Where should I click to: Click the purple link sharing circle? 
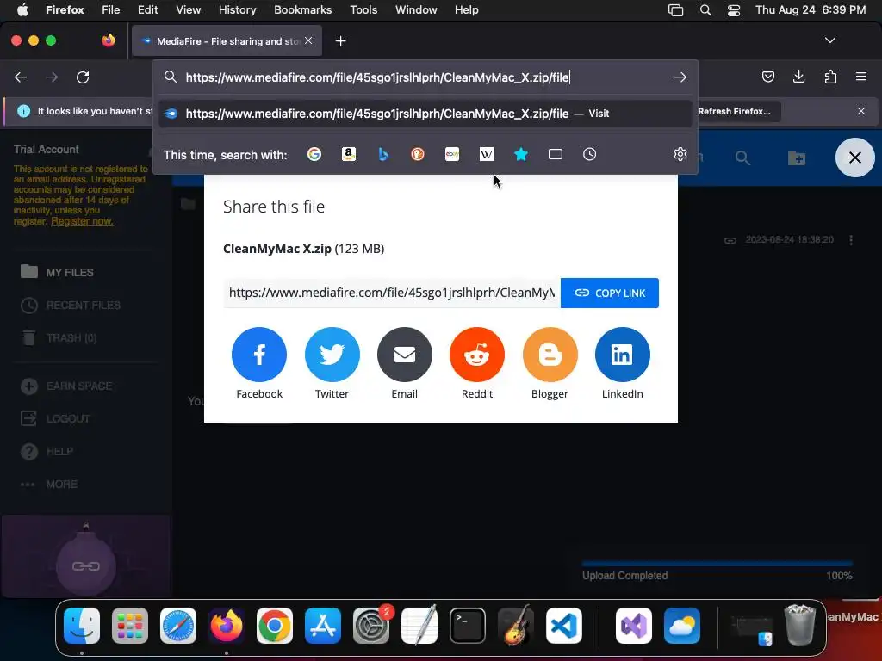(x=85, y=566)
